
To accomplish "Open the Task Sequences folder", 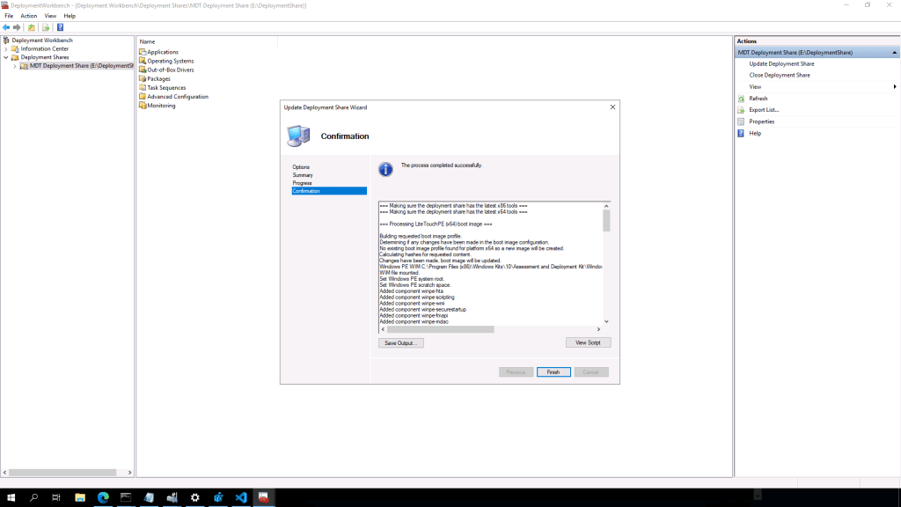I will (x=166, y=88).
